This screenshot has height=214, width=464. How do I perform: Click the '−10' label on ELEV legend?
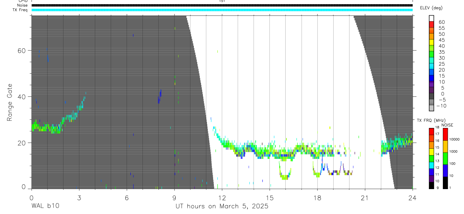pos(441,106)
